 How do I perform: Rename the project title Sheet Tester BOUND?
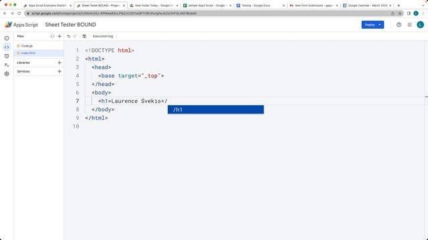coord(70,25)
